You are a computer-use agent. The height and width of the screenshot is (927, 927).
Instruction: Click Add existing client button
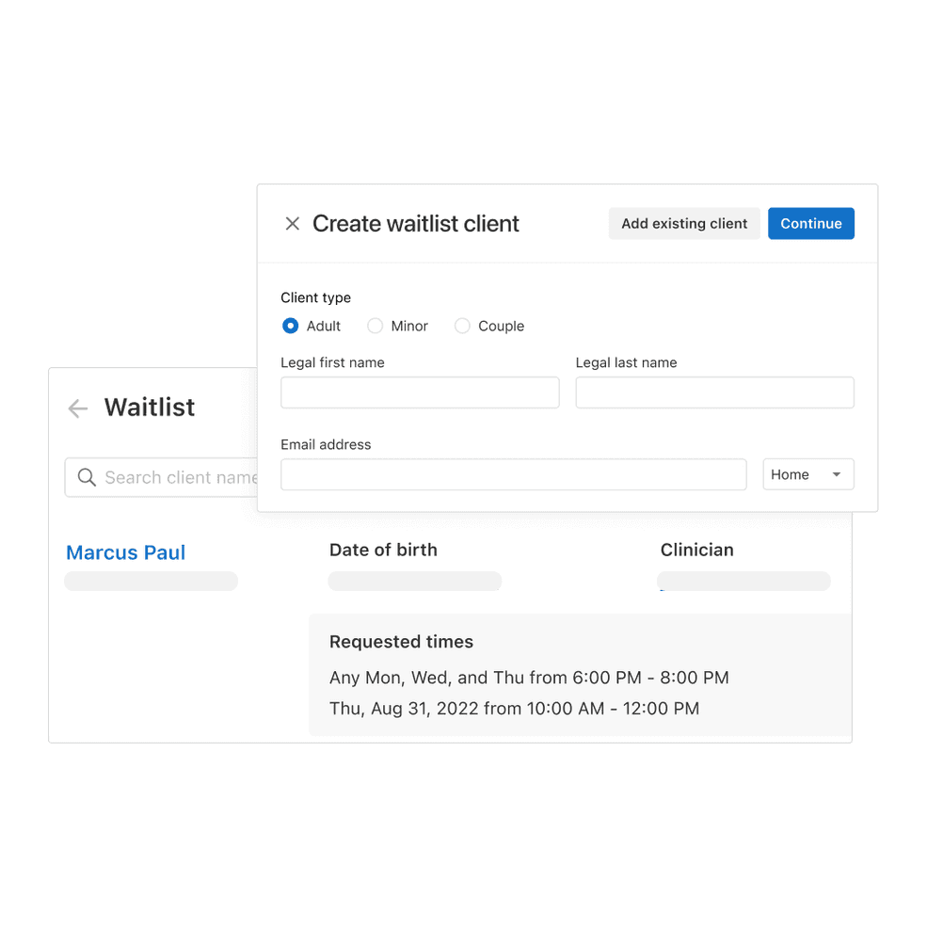684,223
